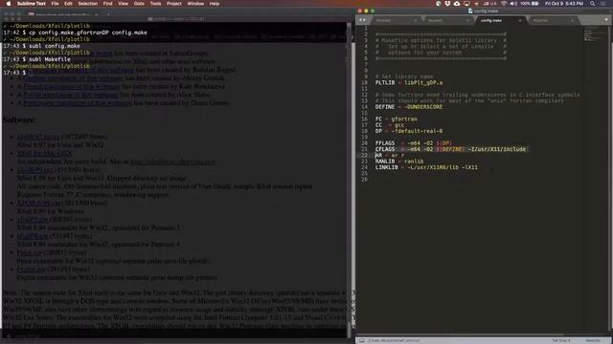Switch to the first Sublime Text tab
The width and height of the screenshot is (613, 344).
395,20
